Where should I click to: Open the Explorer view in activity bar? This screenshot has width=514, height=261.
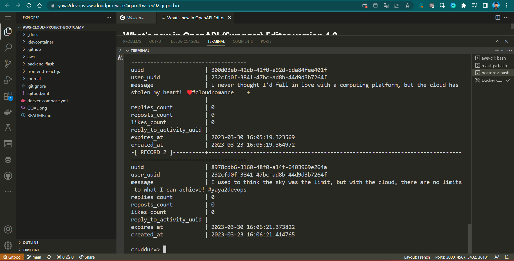click(8, 32)
